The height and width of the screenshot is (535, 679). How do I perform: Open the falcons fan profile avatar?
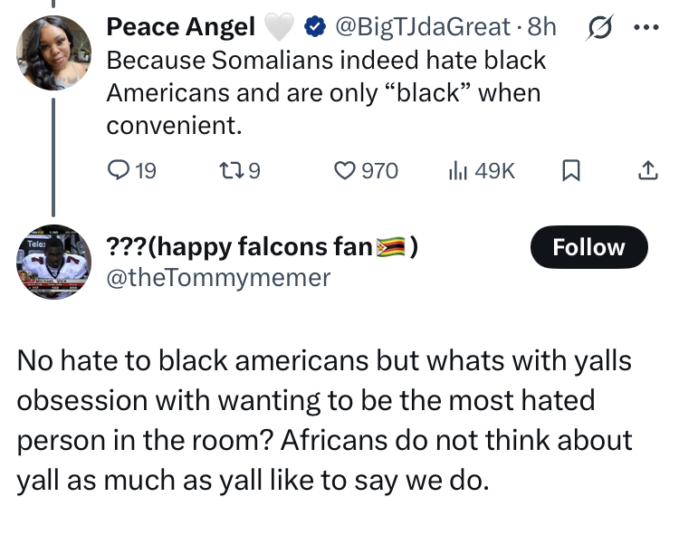point(53,261)
